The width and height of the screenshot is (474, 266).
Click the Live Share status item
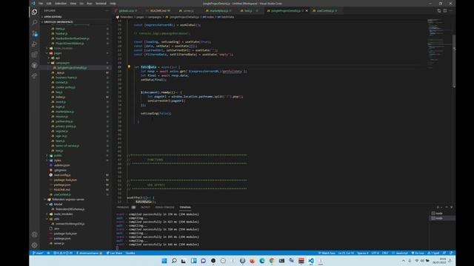pyautogui.click(x=114, y=253)
